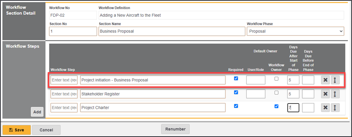This screenshot has height=137, width=352.
Task: Enable Workflow Owner for Stakeholder Register
Action: coord(276,92)
